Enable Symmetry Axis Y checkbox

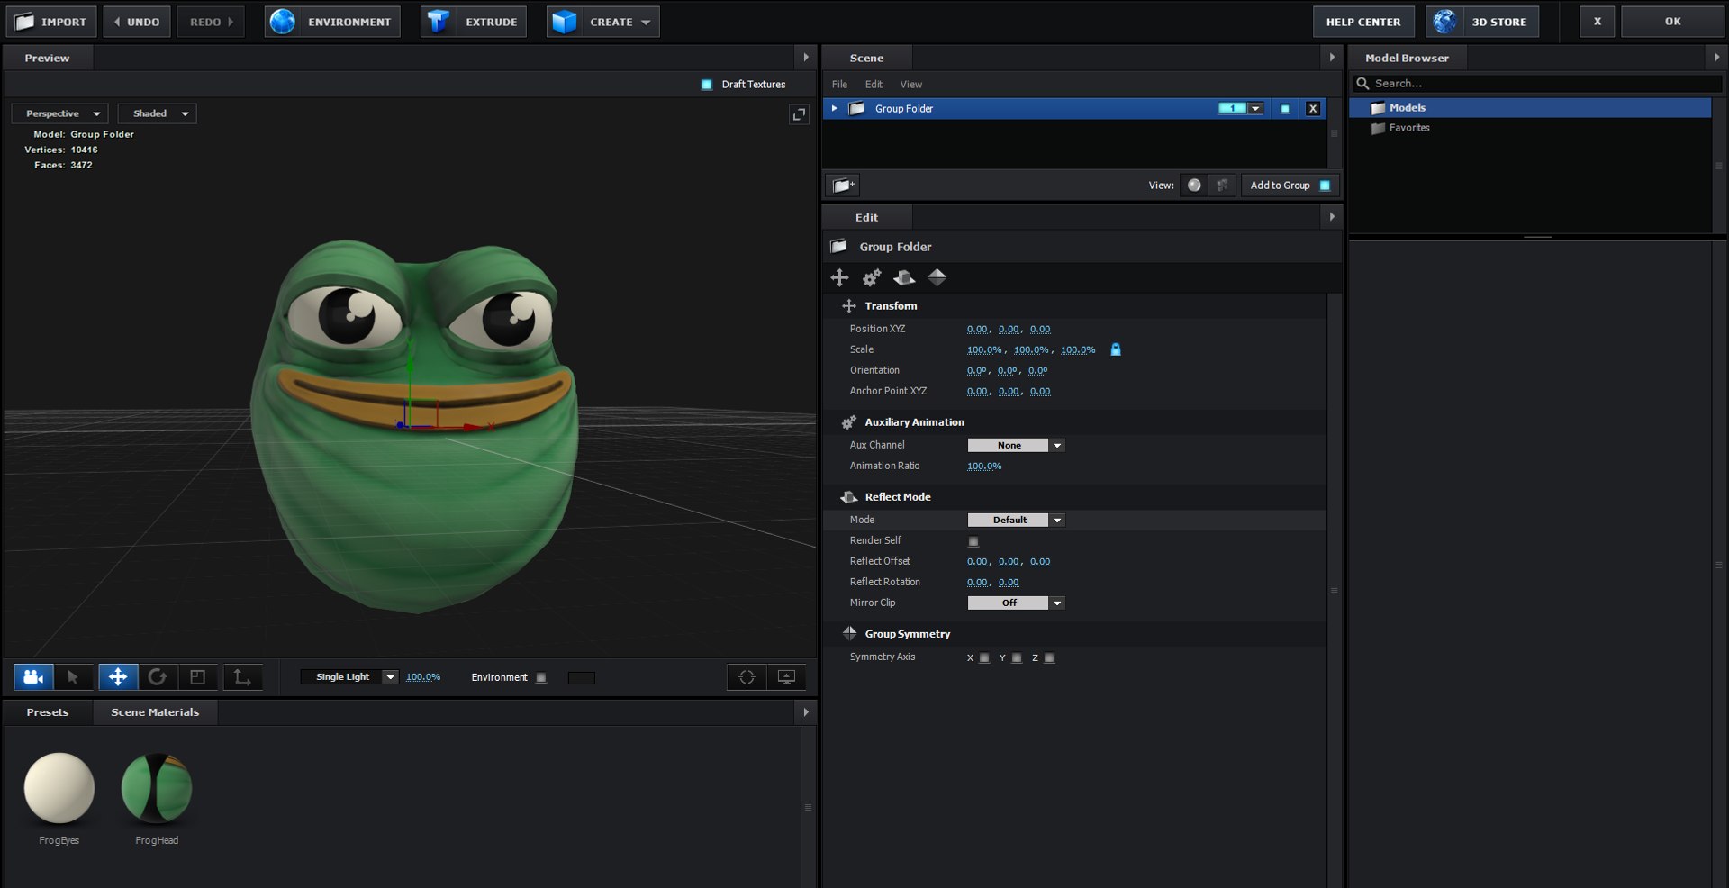click(1018, 658)
